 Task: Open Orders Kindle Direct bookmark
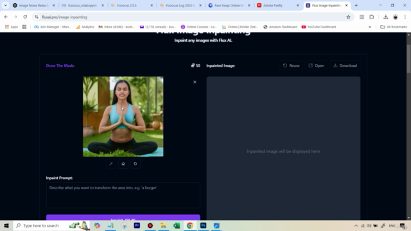[240, 27]
